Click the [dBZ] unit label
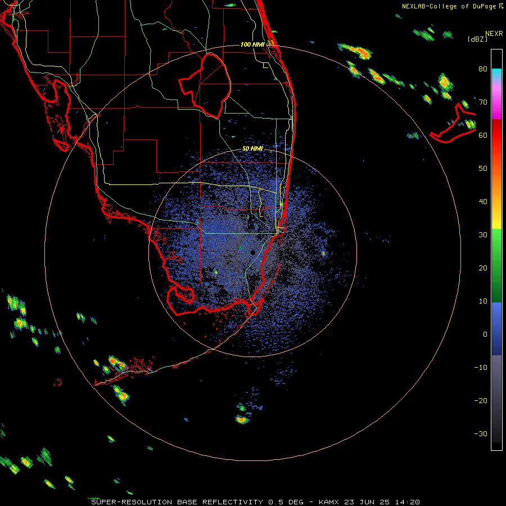This screenshot has height=506, width=506. (477, 39)
